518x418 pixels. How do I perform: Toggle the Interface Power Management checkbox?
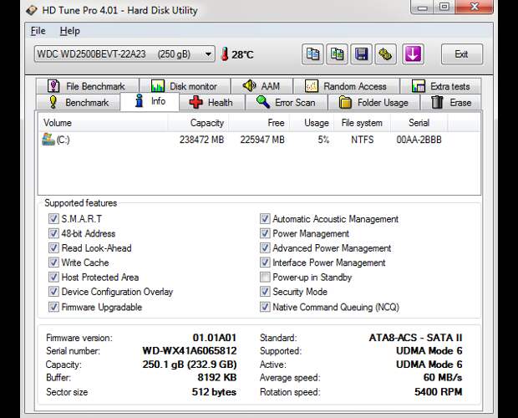(265, 263)
